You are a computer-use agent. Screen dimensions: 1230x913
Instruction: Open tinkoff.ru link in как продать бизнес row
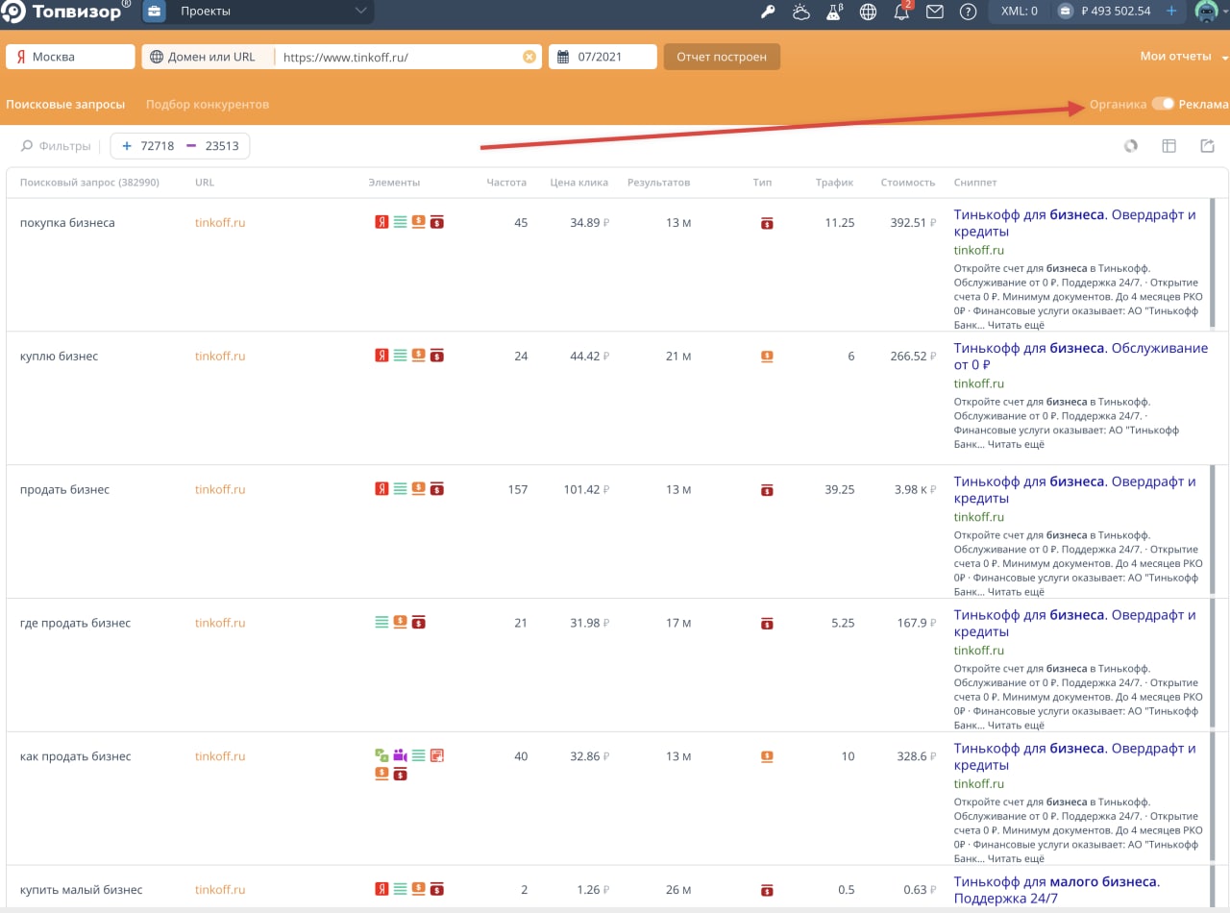tap(220, 756)
